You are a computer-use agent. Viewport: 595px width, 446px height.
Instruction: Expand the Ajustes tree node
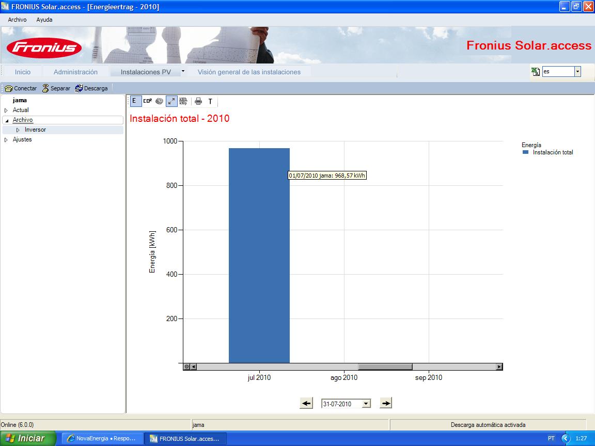point(6,140)
